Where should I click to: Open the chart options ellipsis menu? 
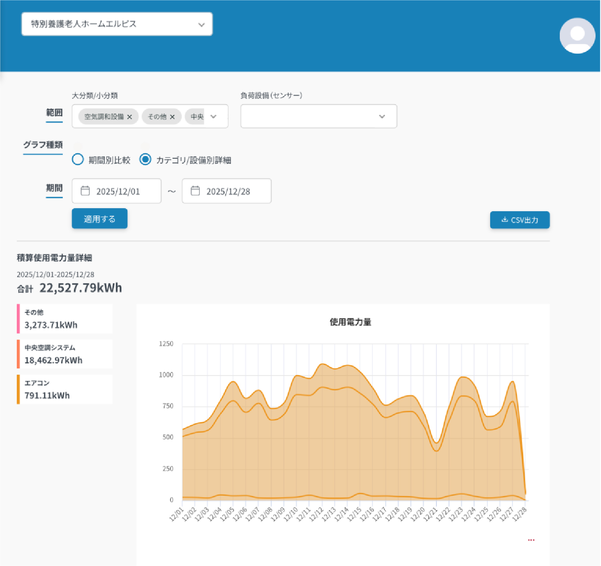click(531, 540)
